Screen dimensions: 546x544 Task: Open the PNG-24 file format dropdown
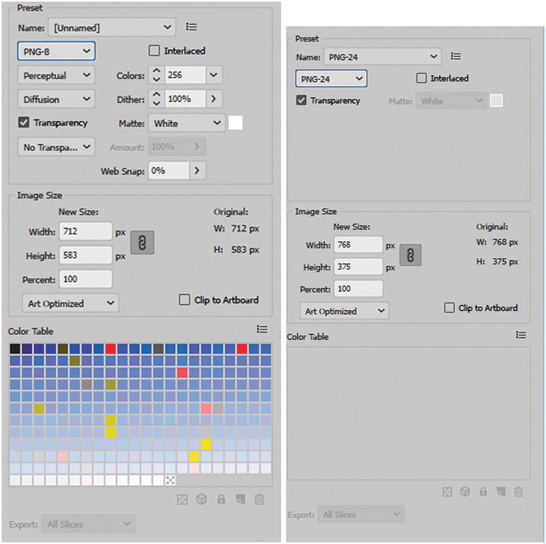[x=331, y=79]
